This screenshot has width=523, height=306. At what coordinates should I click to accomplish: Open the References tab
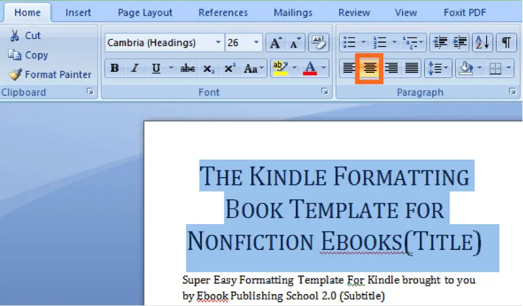pyautogui.click(x=223, y=13)
